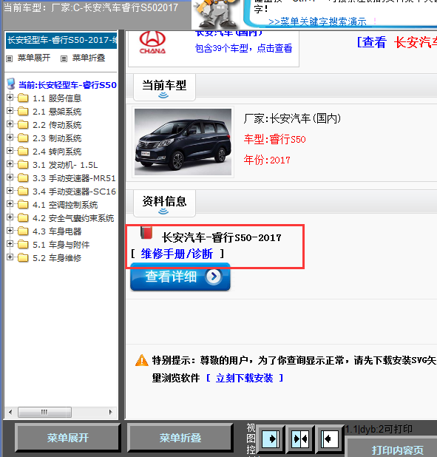The height and width of the screenshot is (457, 437).
Task: Click the CHANA brand logo
Action: [x=152, y=43]
